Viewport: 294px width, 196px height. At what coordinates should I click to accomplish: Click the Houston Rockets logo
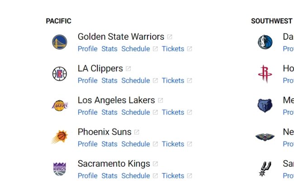[265, 74]
